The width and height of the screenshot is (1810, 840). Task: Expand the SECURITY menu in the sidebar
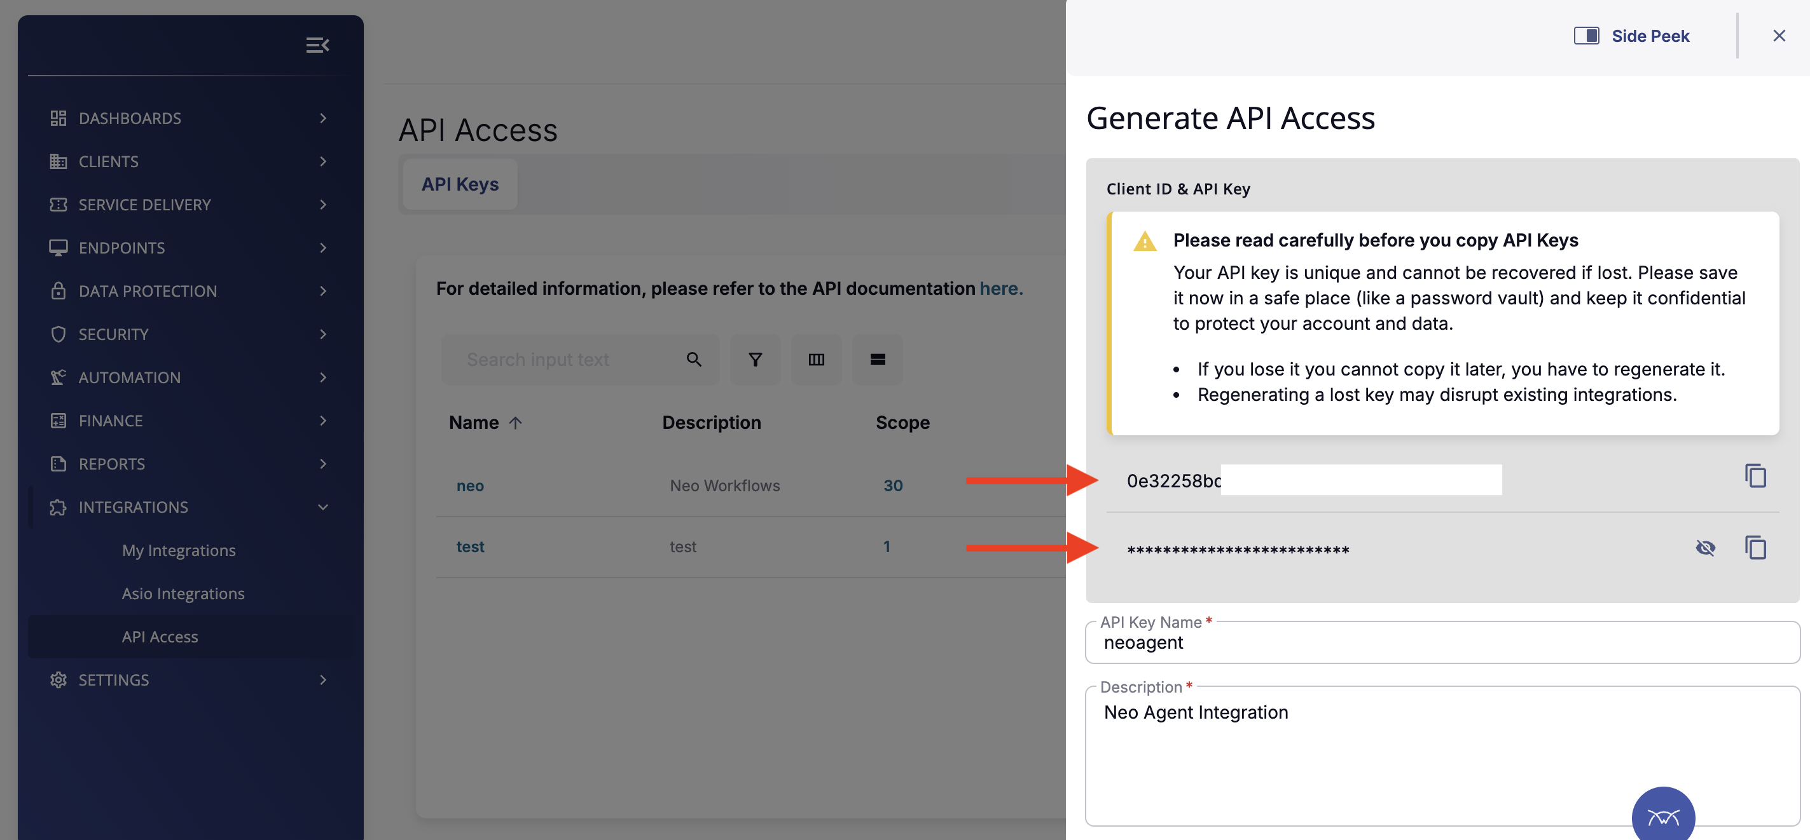point(113,334)
